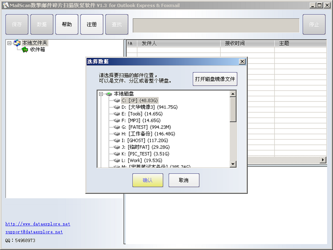The image size is (333, 250).
Task: Click the 停止 stop button
Action: (314, 25)
